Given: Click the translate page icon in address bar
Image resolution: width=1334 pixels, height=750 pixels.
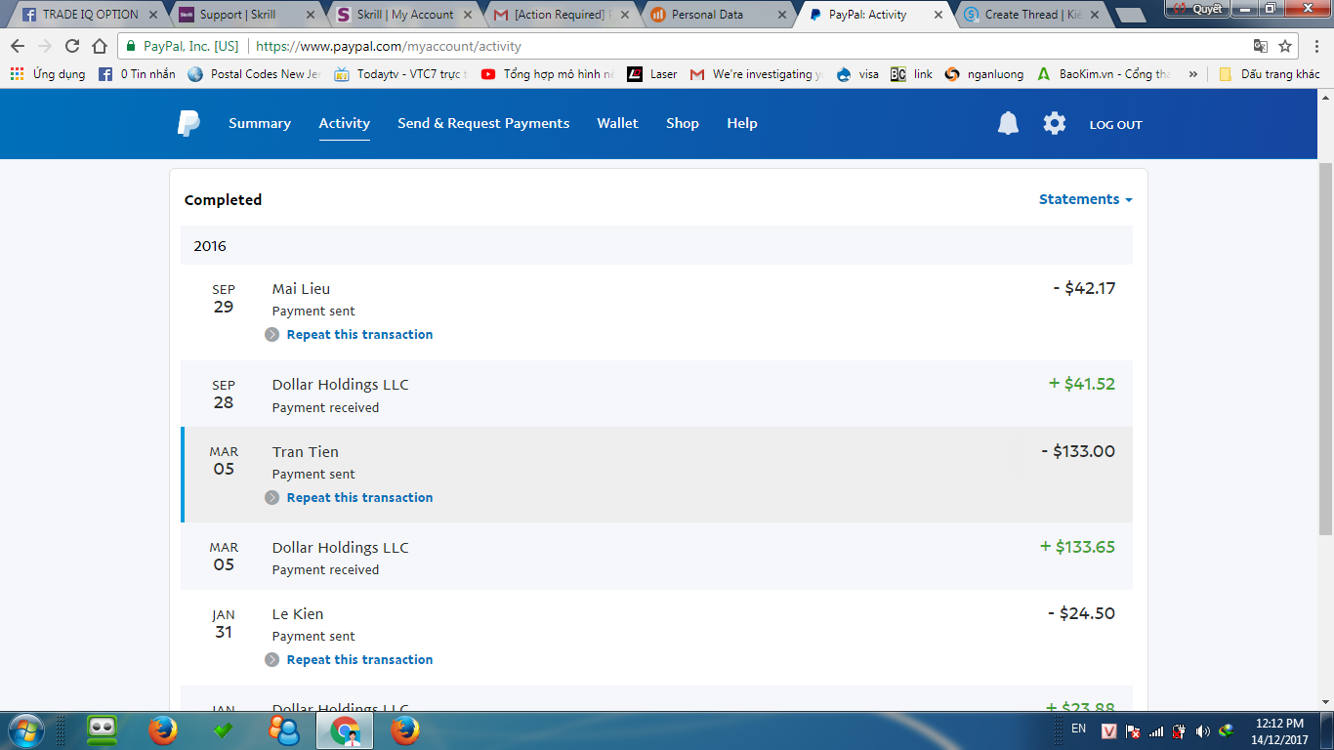Looking at the screenshot, I should (x=1261, y=46).
